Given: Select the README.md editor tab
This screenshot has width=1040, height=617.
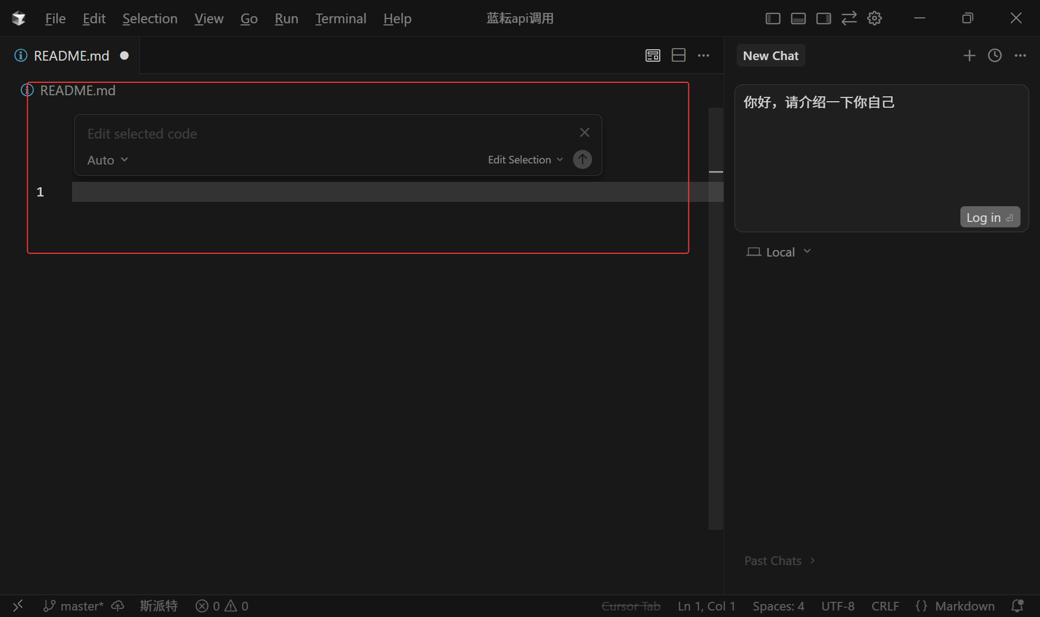Looking at the screenshot, I should tap(71, 56).
